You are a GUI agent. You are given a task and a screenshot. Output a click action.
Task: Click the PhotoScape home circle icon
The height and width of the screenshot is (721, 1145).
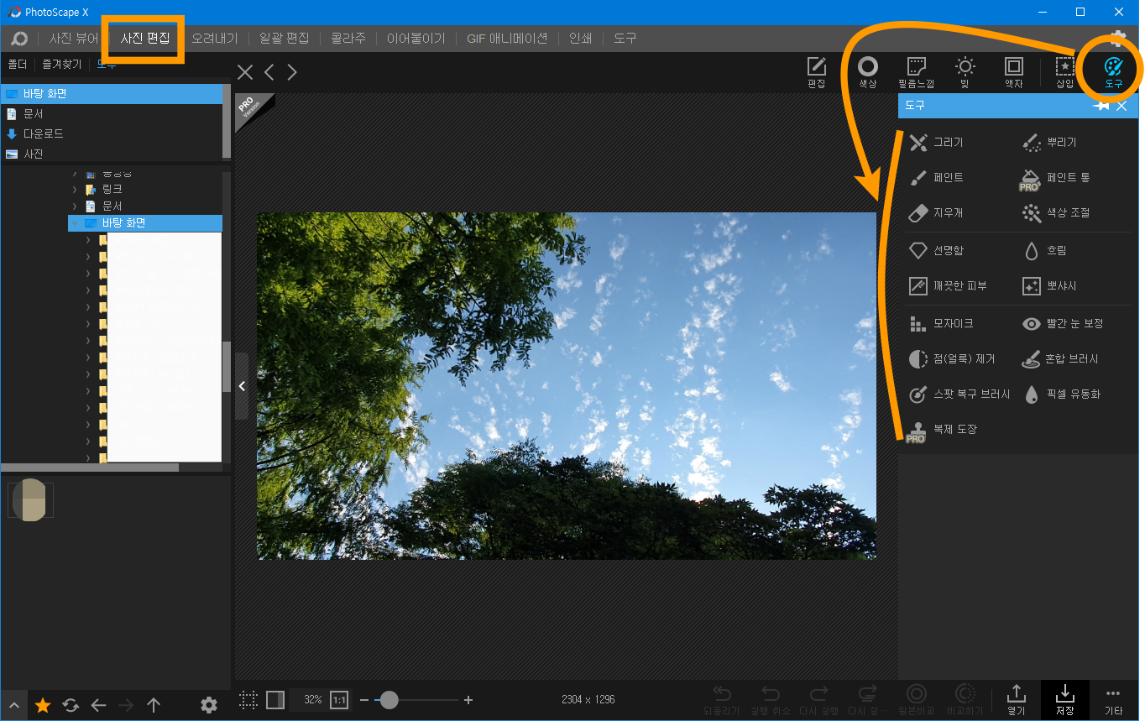click(x=19, y=39)
